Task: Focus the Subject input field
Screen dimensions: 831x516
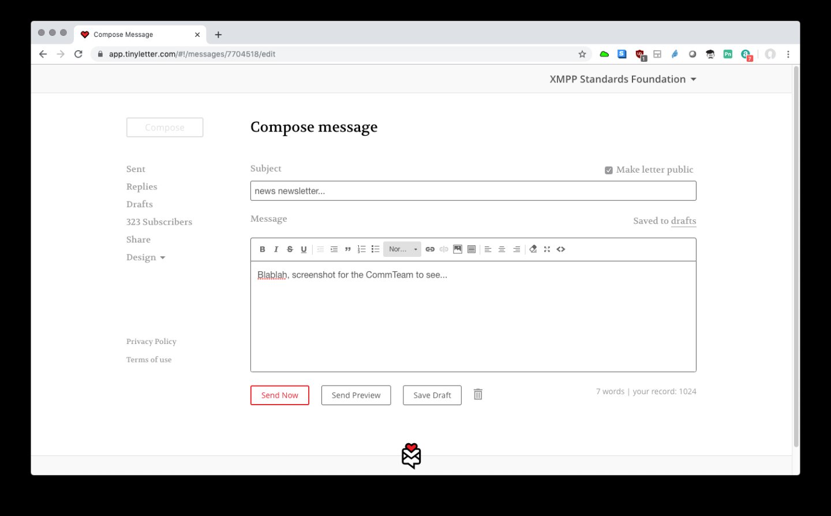Action: coord(473,191)
